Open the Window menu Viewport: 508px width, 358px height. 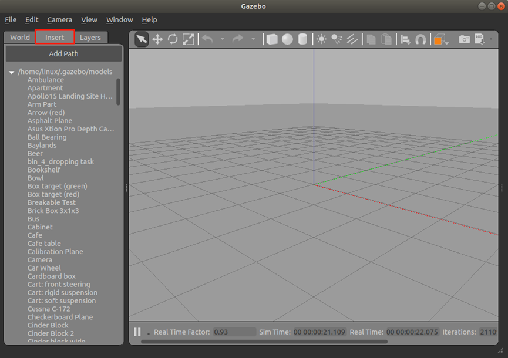point(120,20)
